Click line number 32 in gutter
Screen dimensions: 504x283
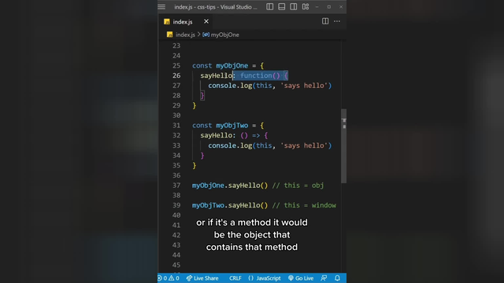(176, 135)
